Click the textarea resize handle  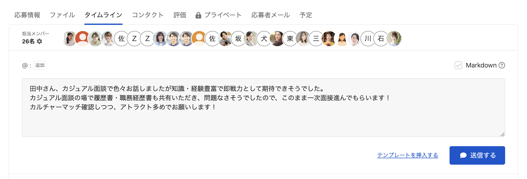(502, 134)
